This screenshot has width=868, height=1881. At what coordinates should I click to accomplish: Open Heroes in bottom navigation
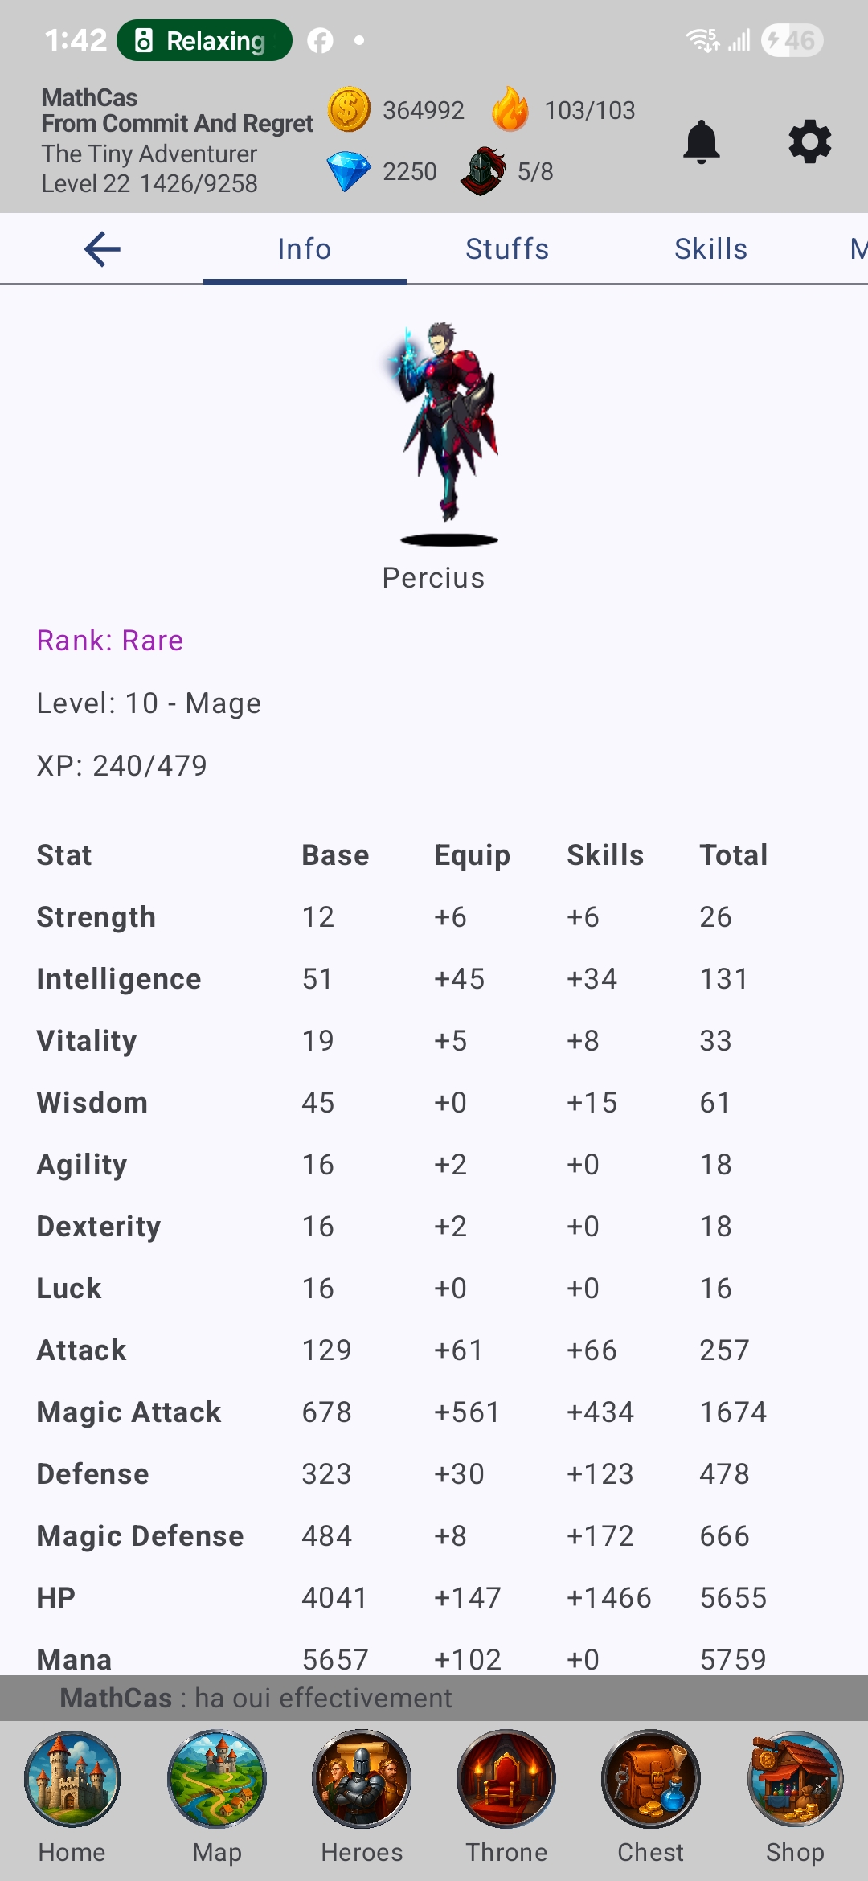pyautogui.click(x=362, y=1779)
